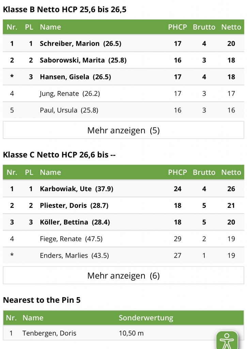The image size is (247, 349).
Task: Open the Fiege, Renate entry
Action: pyautogui.click(x=123, y=239)
